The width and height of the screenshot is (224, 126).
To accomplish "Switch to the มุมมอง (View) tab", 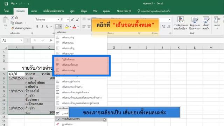I will [106, 11].
